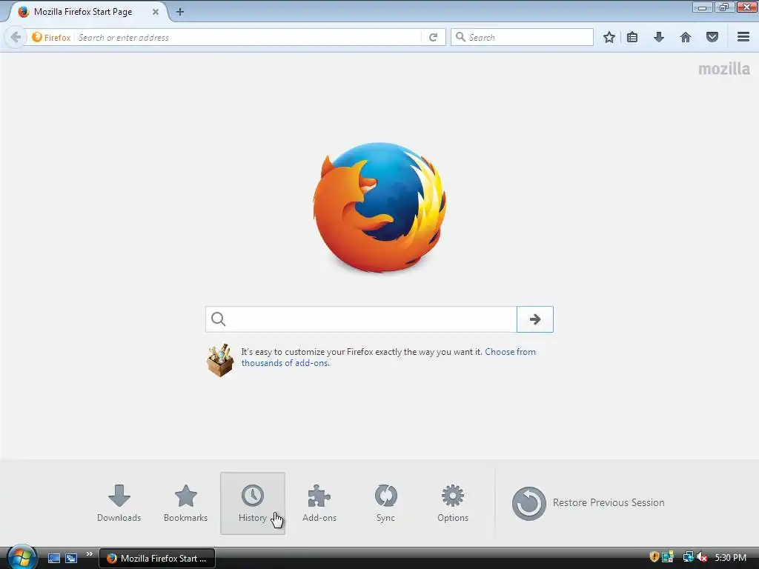Viewport: 759px width, 569px height.
Task: Open Sync from the bottom launcher
Action: tap(385, 503)
